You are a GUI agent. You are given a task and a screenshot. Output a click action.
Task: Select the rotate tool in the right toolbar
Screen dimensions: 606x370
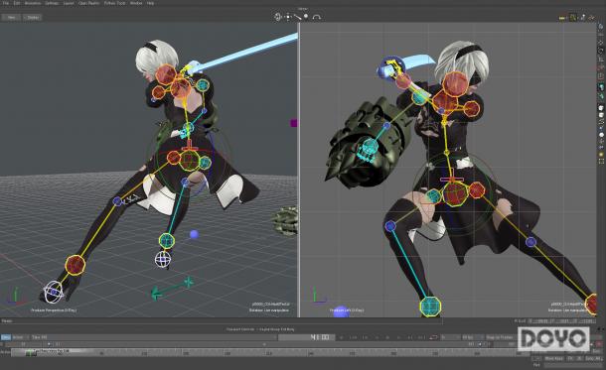601,51
